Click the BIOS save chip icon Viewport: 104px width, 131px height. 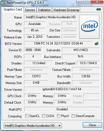point(97,43)
